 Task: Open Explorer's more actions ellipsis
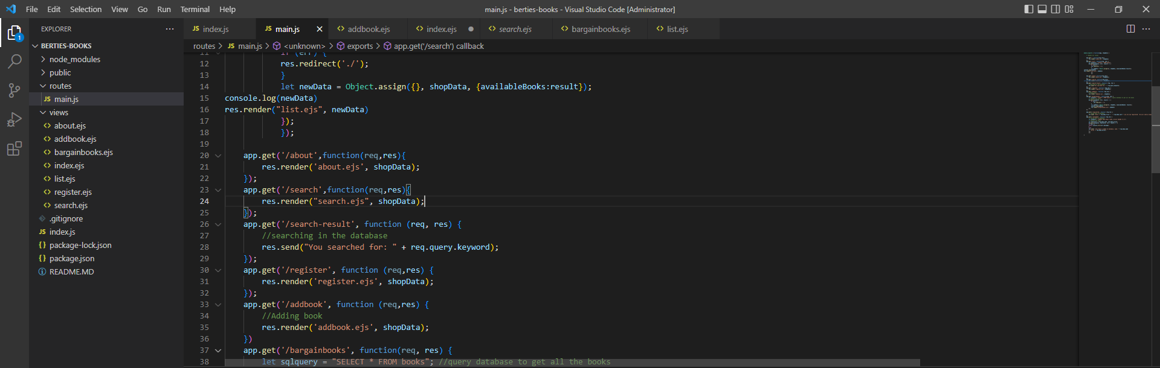point(170,29)
